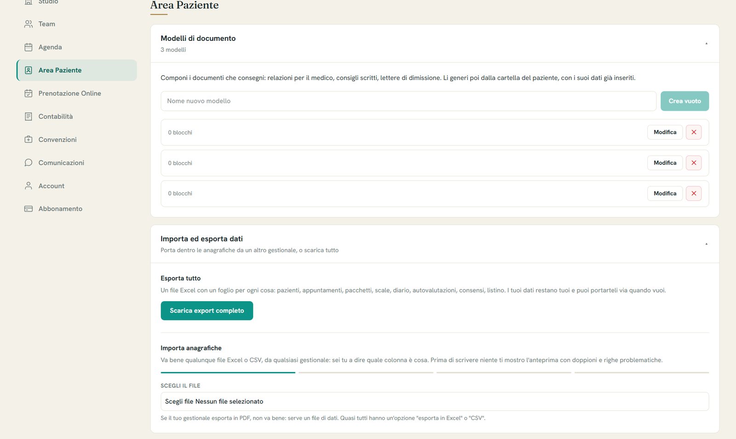The height and width of the screenshot is (439, 736).
Task: Select the Area Paziente patient badge icon
Action: pyautogui.click(x=29, y=70)
